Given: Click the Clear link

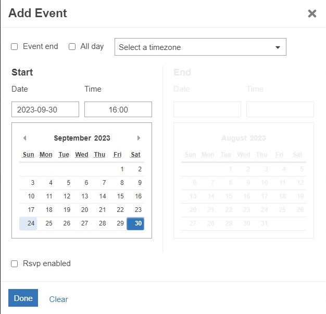Looking at the screenshot, I should click(x=58, y=299).
